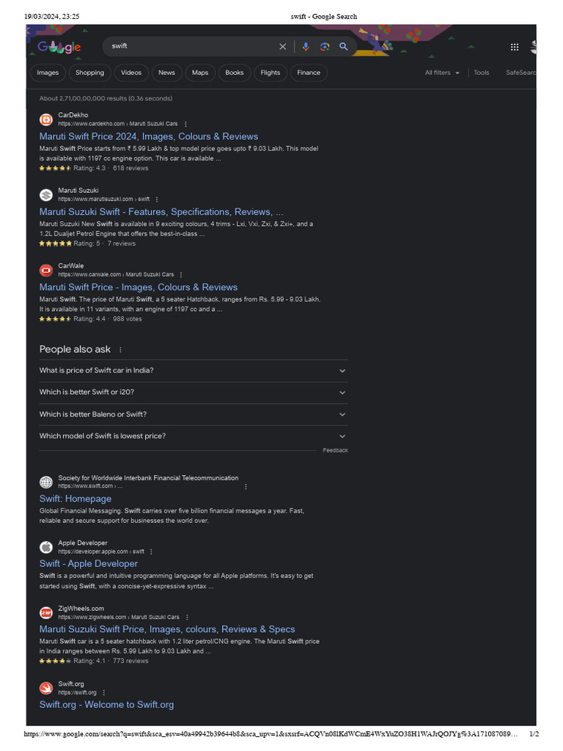
Task: Expand 'Which is better Swift or i20?'
Action: pyautogui.click(x=194, y=393)
